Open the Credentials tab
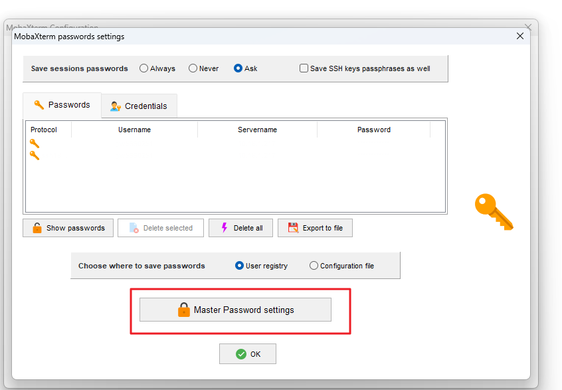562x390 pixels. [139, 106]
